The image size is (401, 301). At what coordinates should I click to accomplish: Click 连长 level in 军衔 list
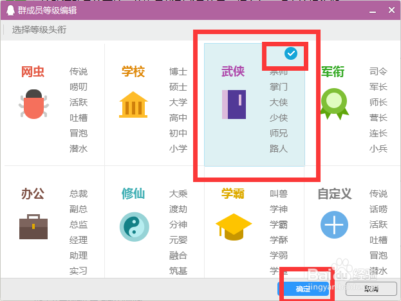(378, 133)
